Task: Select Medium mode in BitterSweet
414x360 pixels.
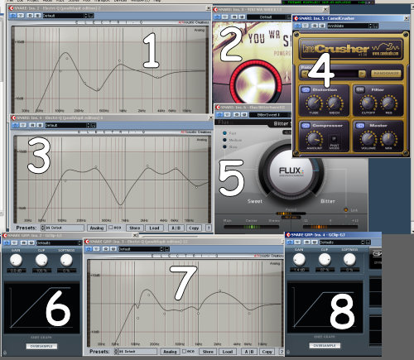Action: coord(224,140)
